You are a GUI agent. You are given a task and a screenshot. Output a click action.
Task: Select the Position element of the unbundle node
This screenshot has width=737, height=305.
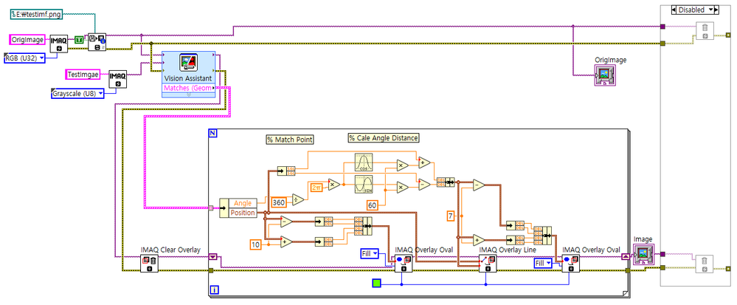(243, 213)
